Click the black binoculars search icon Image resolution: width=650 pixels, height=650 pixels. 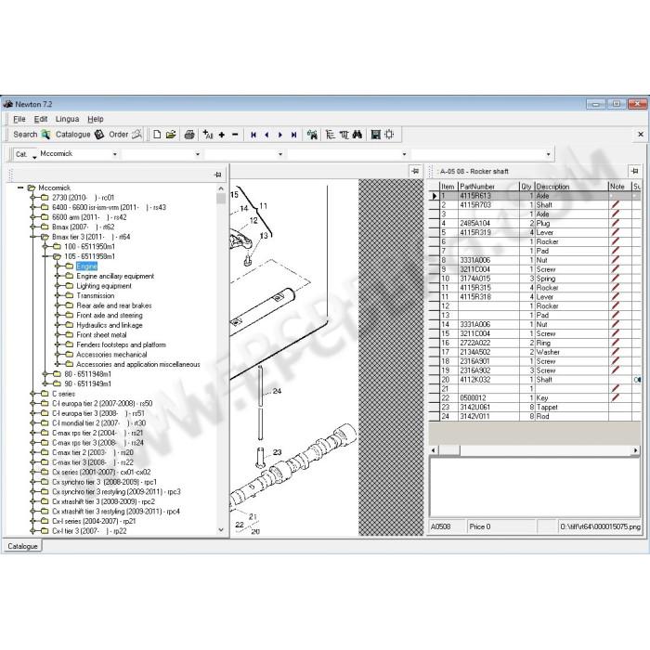click(x=357, y=135)
